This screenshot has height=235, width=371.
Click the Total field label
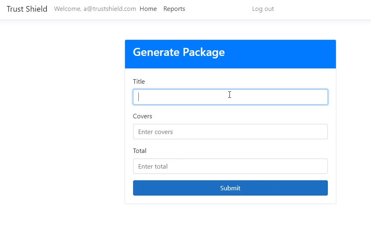[x=140, y=151]
